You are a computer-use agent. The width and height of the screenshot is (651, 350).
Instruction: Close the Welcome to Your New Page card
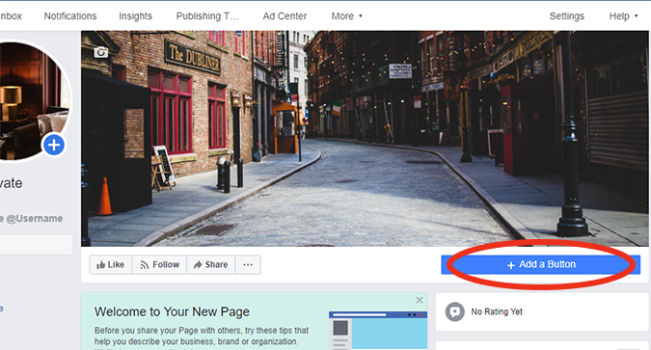tap(420, 300)
